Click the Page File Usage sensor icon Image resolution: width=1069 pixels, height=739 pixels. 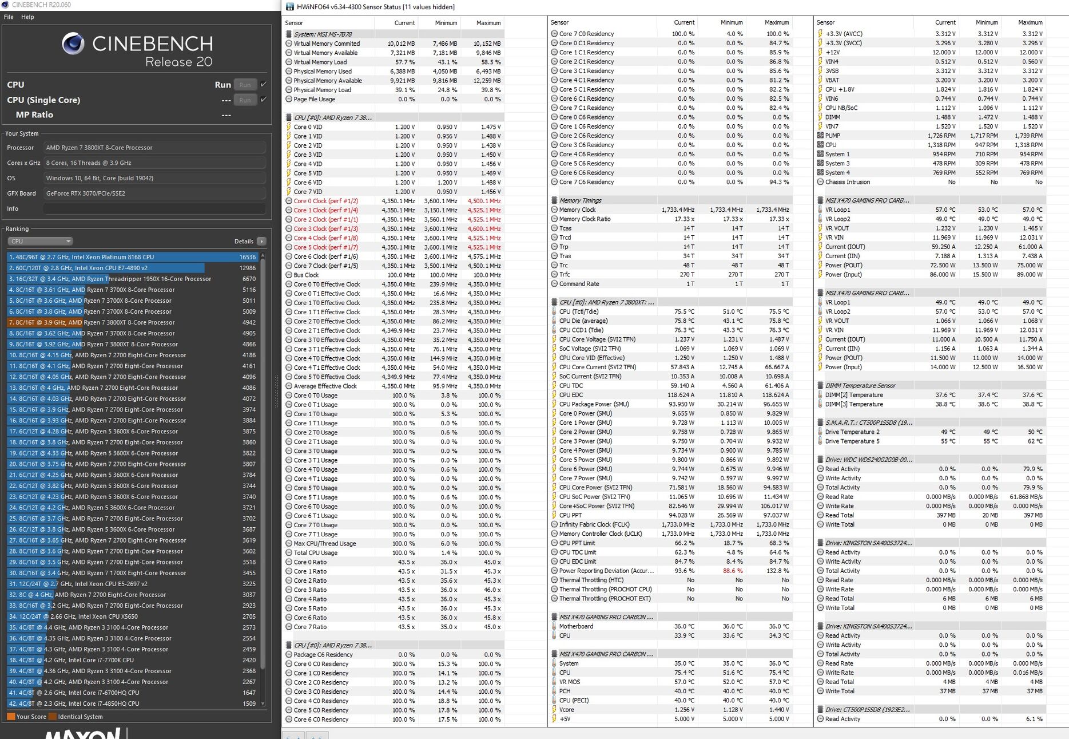pos(289,99)
